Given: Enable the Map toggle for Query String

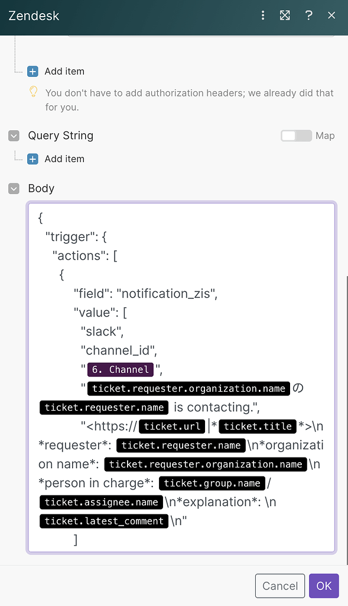Looking at the screenshot, I should [296, 136].
